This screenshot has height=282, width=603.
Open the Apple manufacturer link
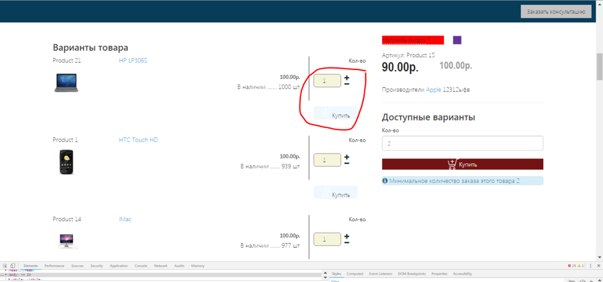(x=434, y=90)
